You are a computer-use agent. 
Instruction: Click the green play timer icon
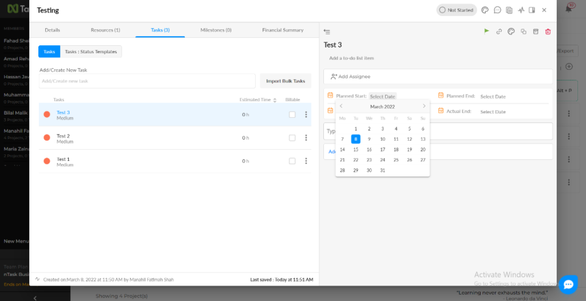click(486, 31)
